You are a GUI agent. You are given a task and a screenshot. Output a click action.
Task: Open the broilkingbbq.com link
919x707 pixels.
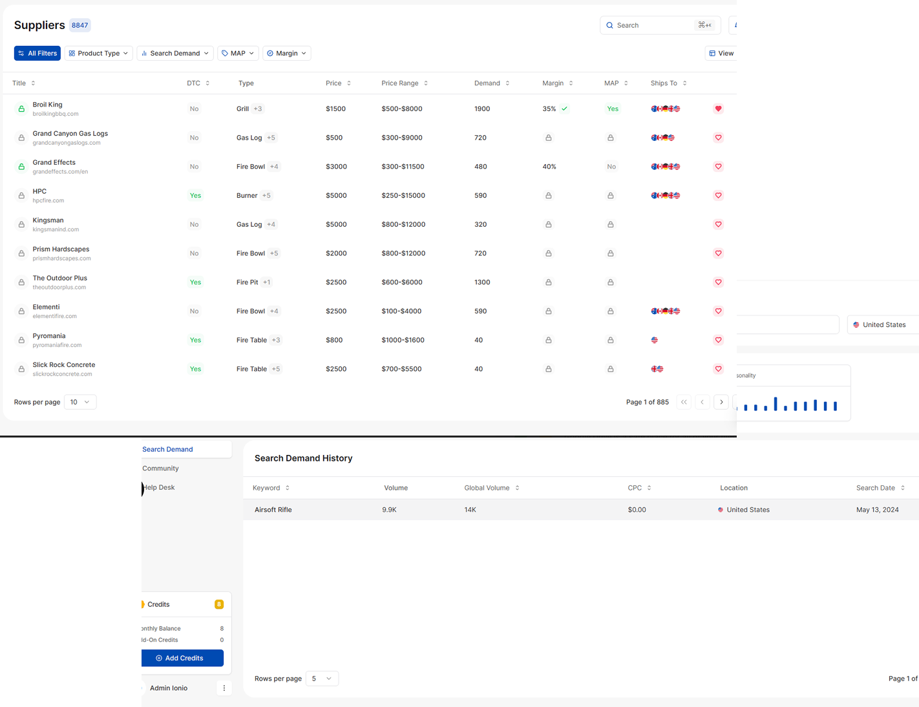click(56, 114)
